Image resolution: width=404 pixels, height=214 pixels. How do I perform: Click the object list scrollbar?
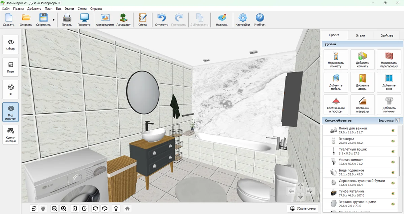tap(400, 166)
